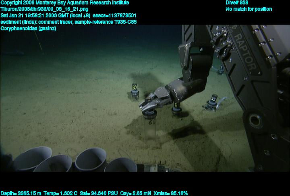Select the sample-reference T938-C65 text
Image resolution: width=290 pixels, height=196 pixels.
[106, 22]
